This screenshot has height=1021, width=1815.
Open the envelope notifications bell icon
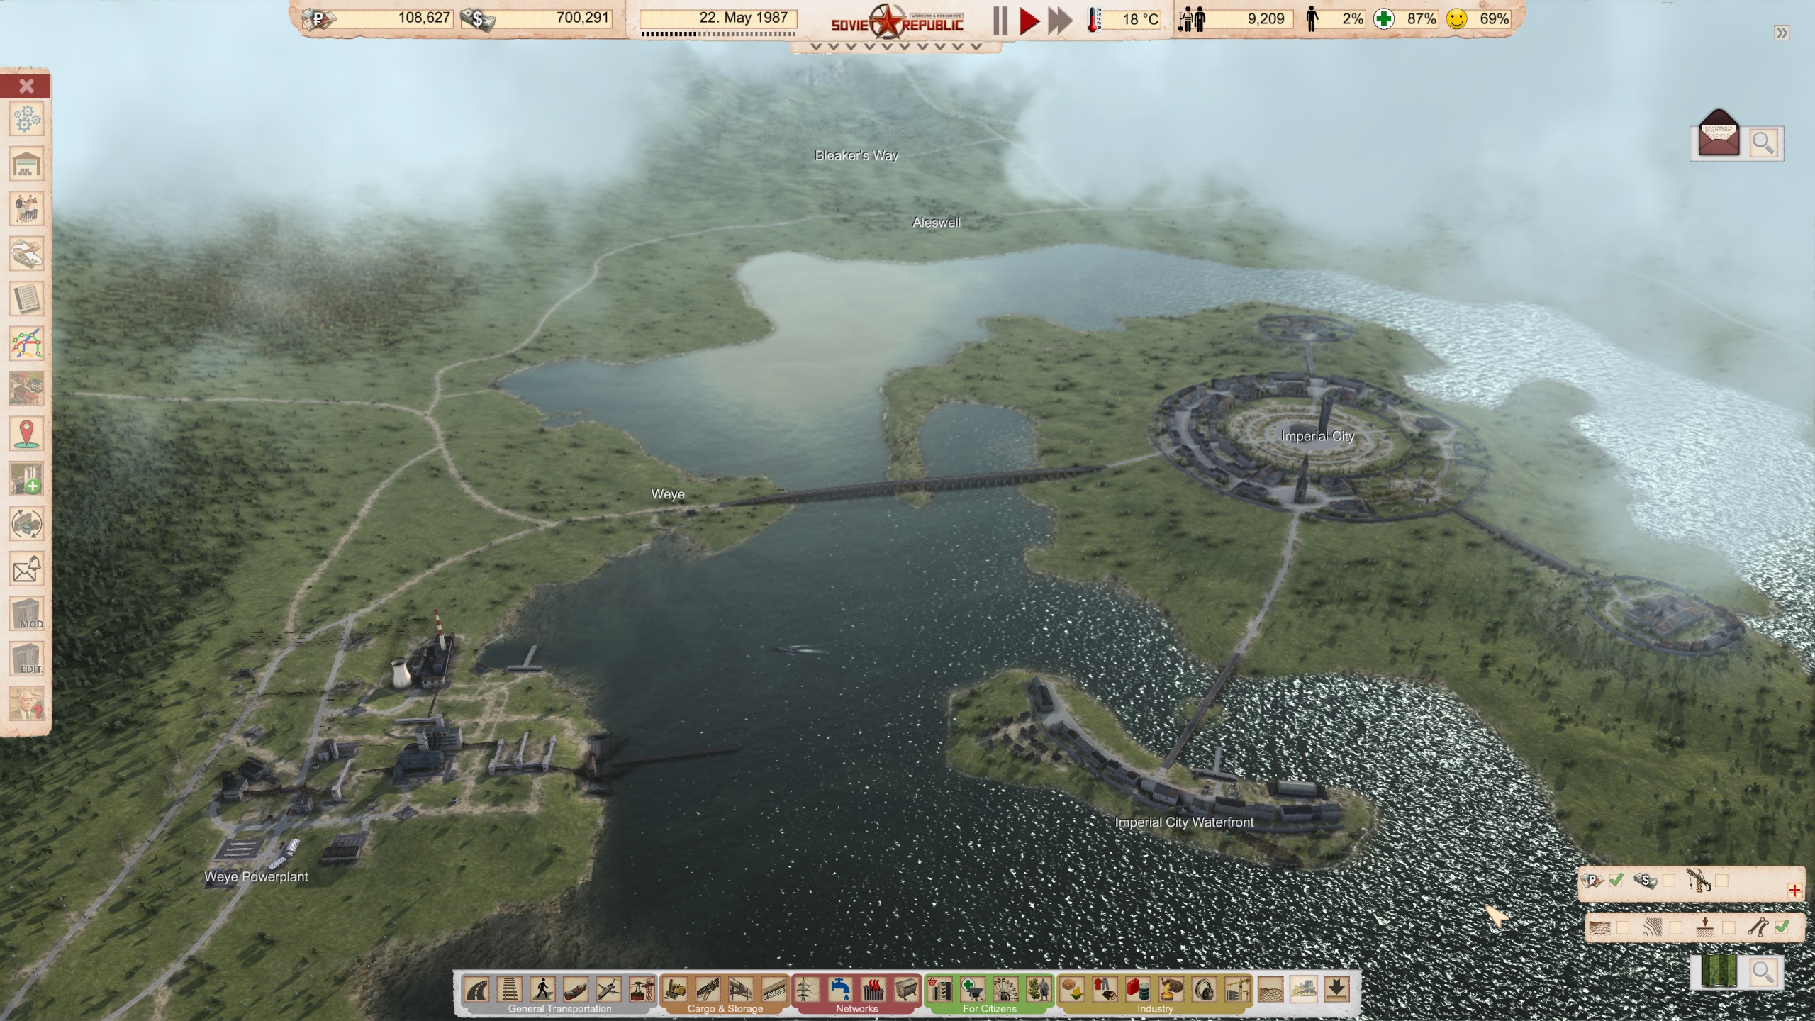point(26,569)
